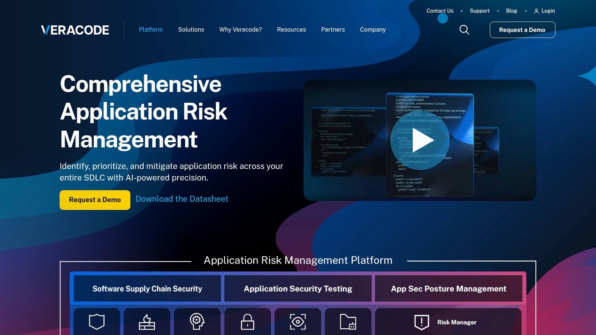
Task: Select the eye scan icon tile
Action: (298, 321)
